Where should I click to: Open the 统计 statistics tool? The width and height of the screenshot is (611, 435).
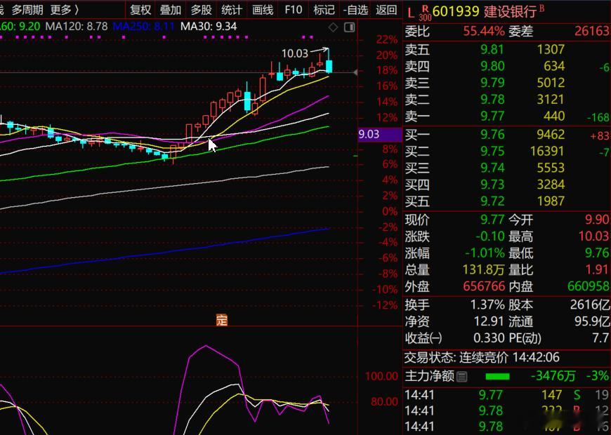[232, 10]
